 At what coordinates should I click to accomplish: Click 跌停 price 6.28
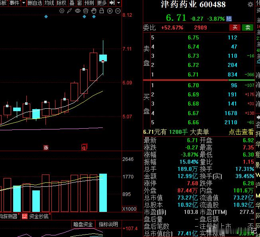(248, 183)
